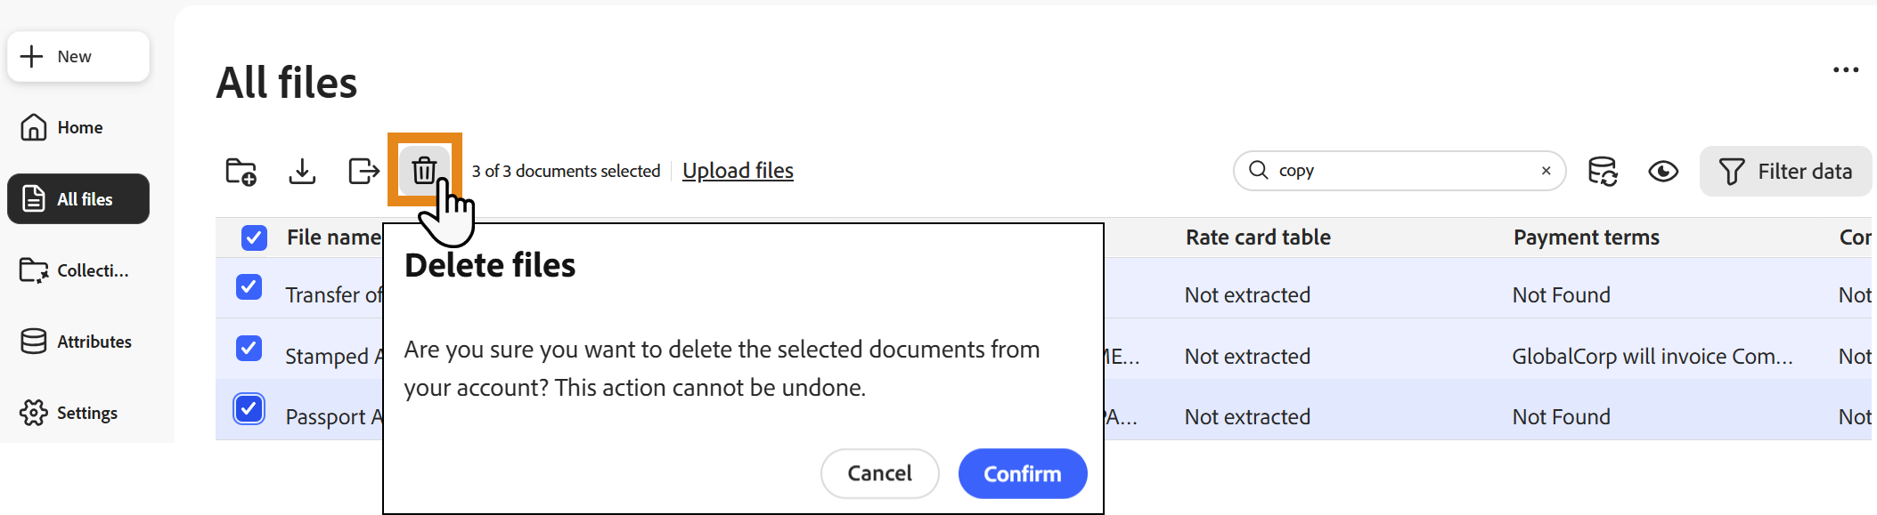
Task: Click the Upload files link
Action: [x=738, y=171]
